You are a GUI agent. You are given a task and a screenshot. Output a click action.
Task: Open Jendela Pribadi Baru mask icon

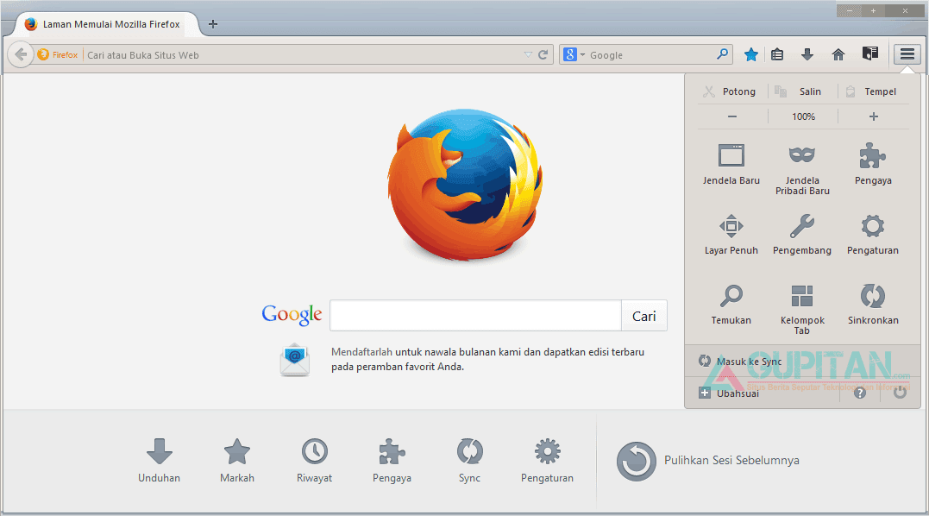(802, 155)
